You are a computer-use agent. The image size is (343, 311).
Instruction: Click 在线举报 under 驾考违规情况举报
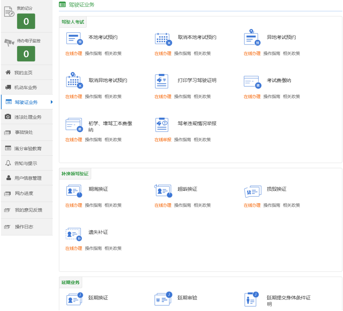[163, 140]
